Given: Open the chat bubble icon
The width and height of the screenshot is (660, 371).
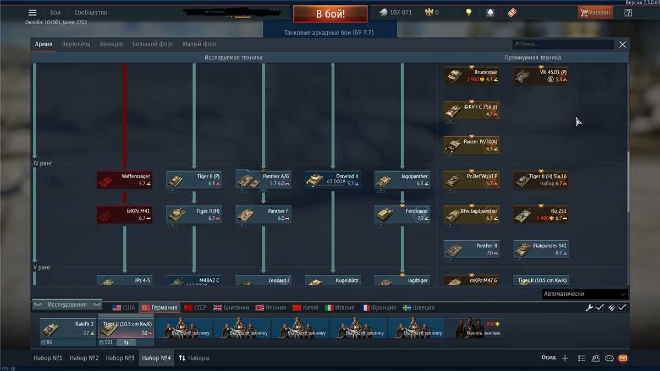Looking at the screenshot, I should [x=609, y=358].
